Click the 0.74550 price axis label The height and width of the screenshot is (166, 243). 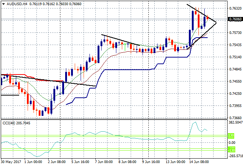coord(235,82)
